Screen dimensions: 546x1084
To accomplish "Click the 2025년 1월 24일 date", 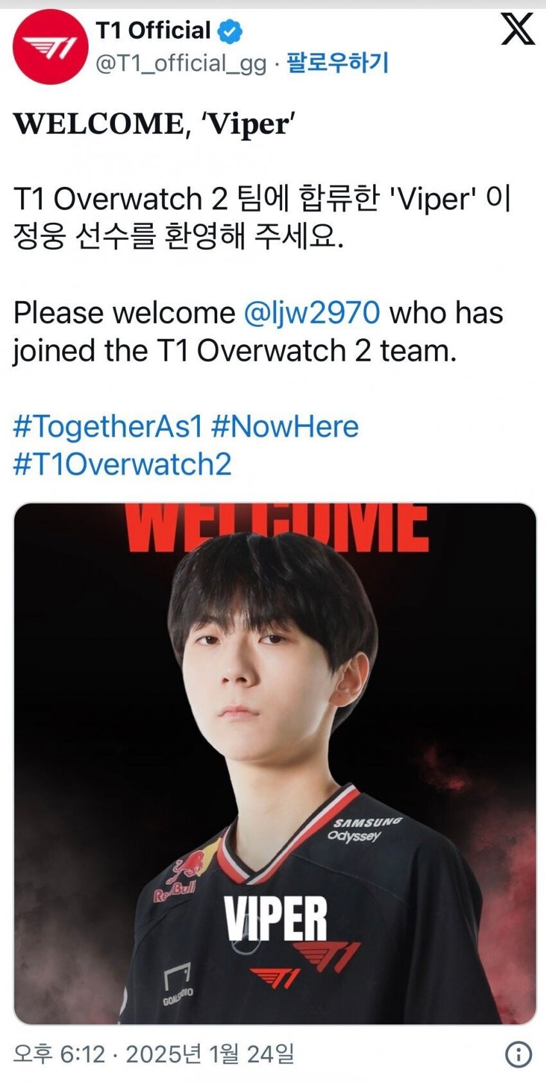I will 209,1054.
